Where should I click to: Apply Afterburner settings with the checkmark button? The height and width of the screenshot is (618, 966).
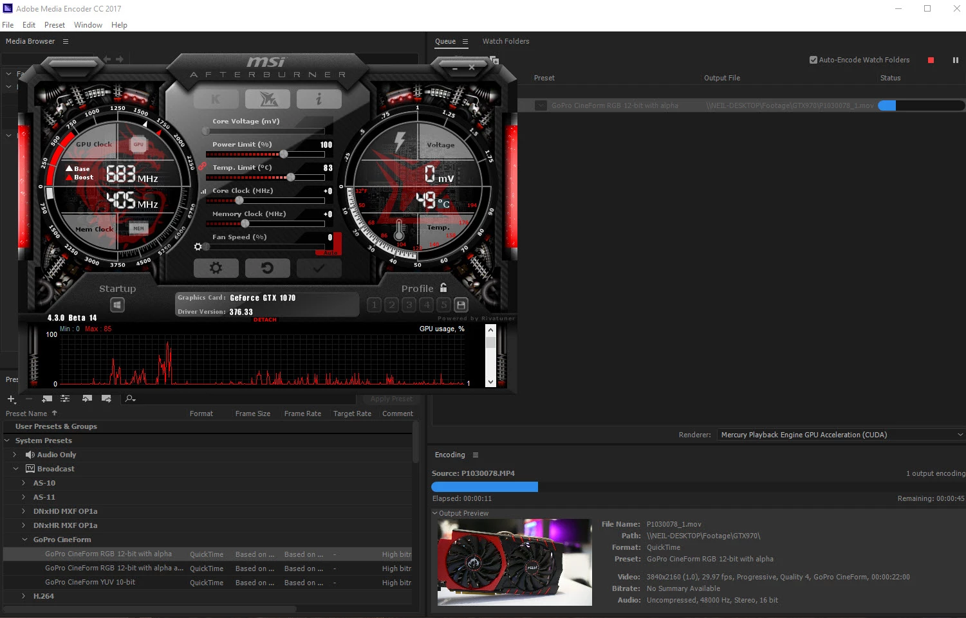319,268
